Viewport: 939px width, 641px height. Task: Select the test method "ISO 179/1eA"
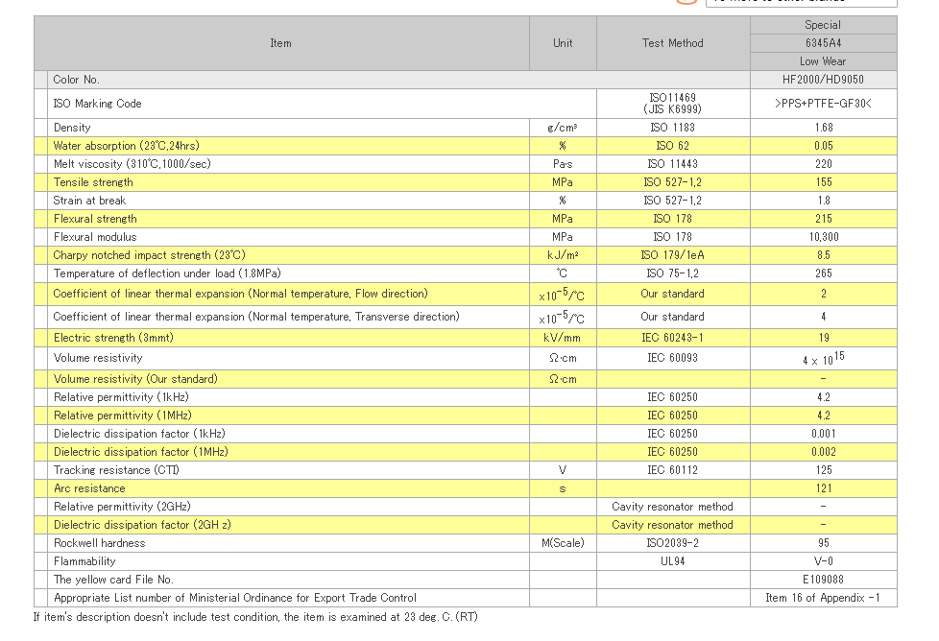(x=672, y=255)
